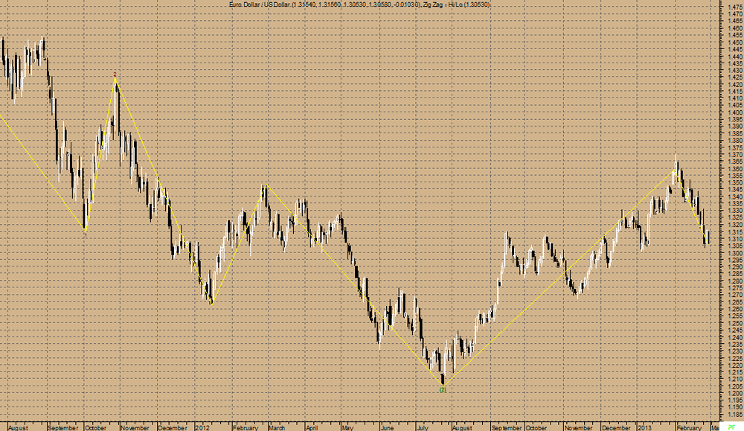The height and width of the screenshot is (431, 744).
Task: Click the November 2012 label on date axis
Action: (x=578, y=428)
